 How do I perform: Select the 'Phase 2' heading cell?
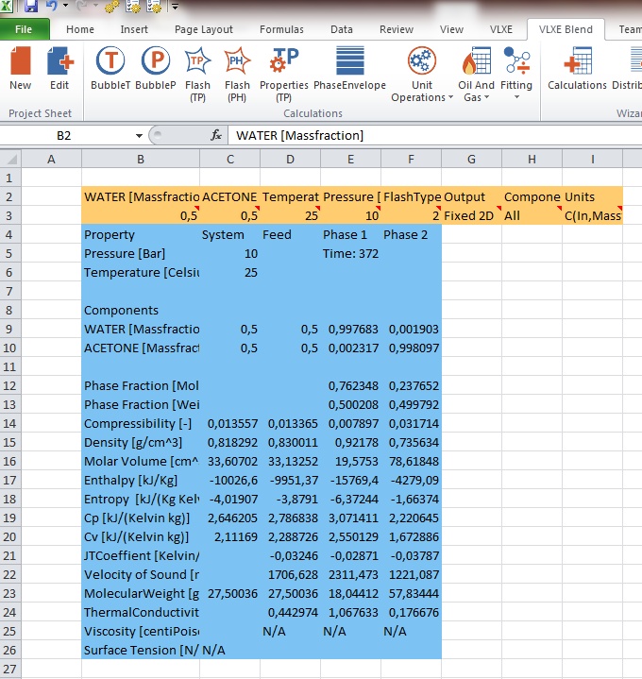click(x=412, y=234)
